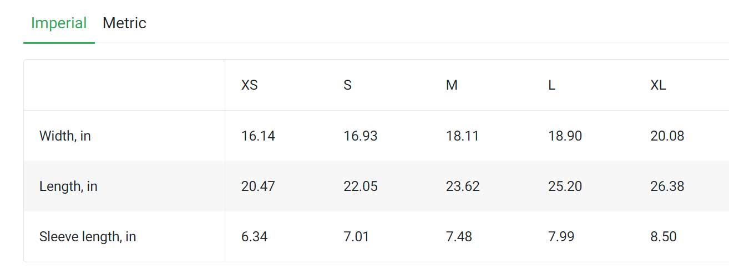Select the S length value 22.05
The width and height of the screenshot is (729, 280).
pos(361,186)
